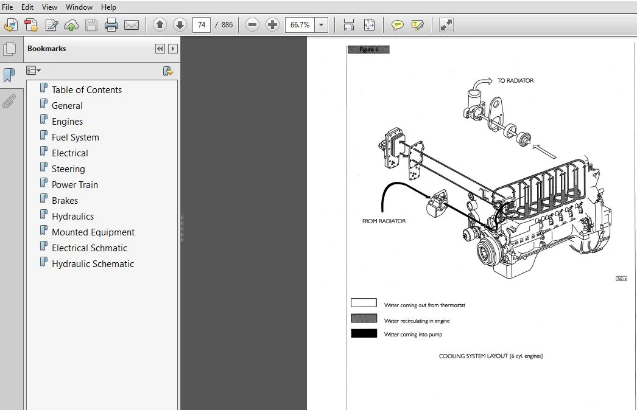
Task: Click the FROM RADIATOR diagram label
Action: tap(384, 221)
